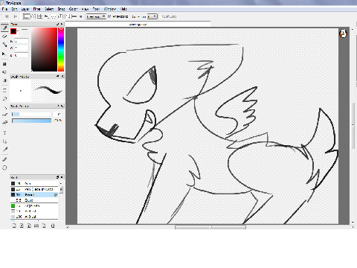Choose Pen (Fade In/Out) brush
Screen dimensions: 357x268
[x=34, y=189]
